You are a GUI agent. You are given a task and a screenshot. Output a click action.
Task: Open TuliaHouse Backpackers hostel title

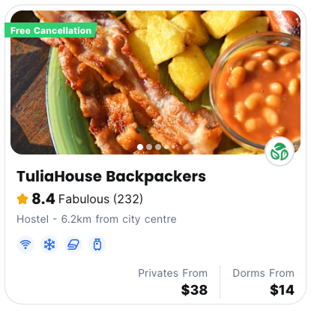111,176
